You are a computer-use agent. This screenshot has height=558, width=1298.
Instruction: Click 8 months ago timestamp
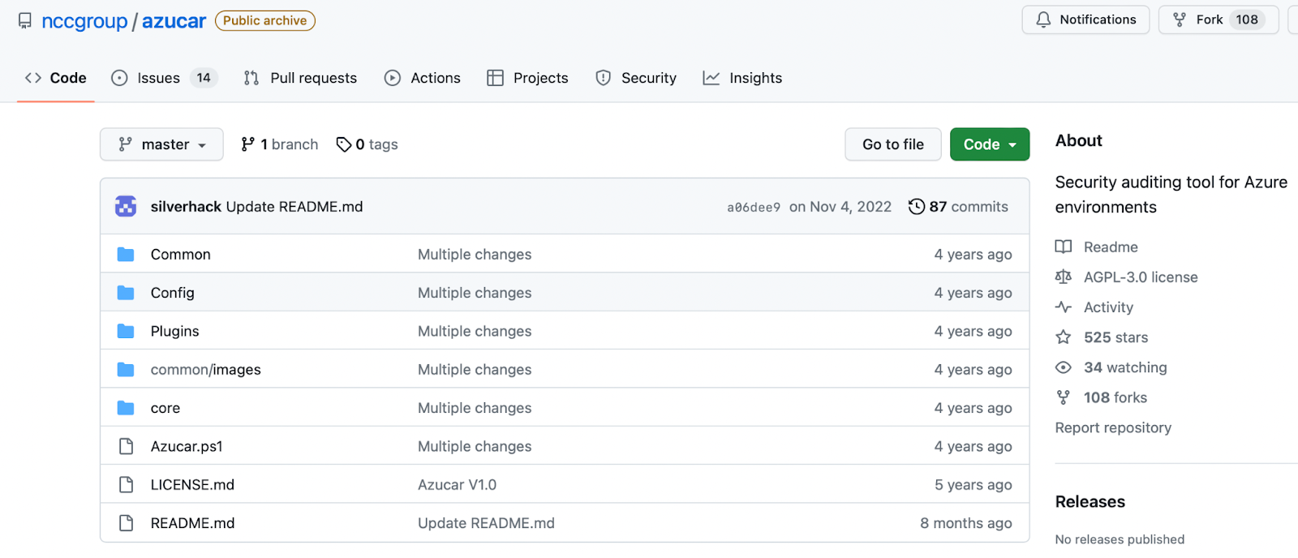pyautogui.click(x=966, y=523)
